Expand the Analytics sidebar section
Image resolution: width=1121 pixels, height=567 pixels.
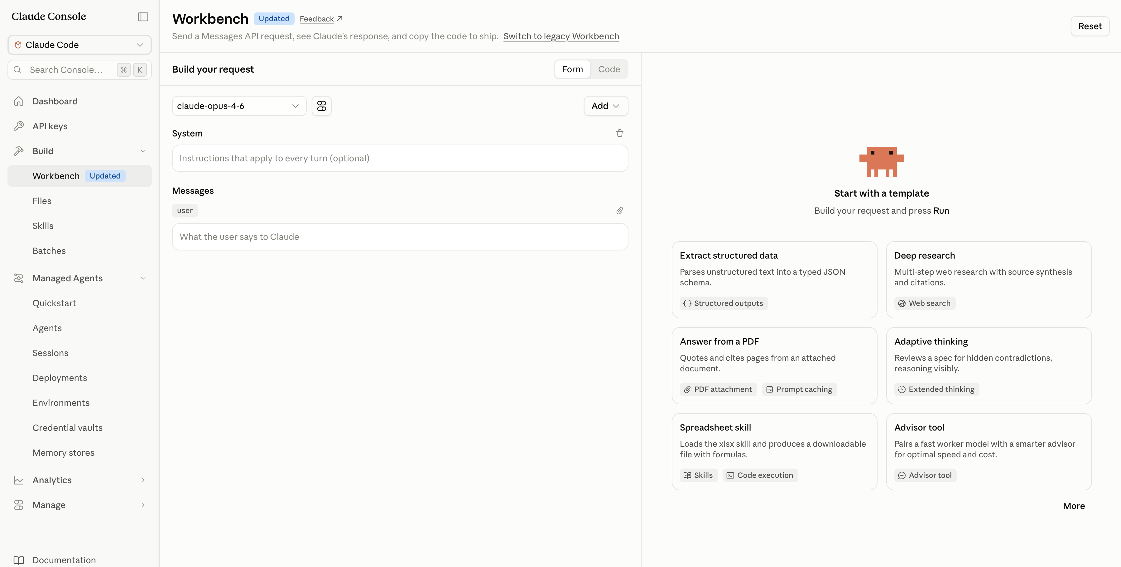coord(79,480)
